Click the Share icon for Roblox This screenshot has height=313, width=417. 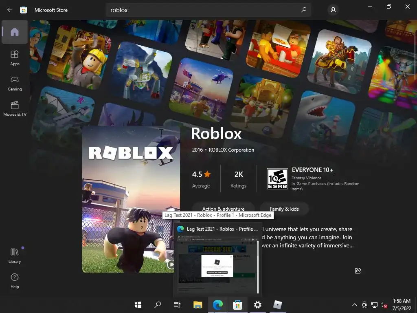click(358, 271)
